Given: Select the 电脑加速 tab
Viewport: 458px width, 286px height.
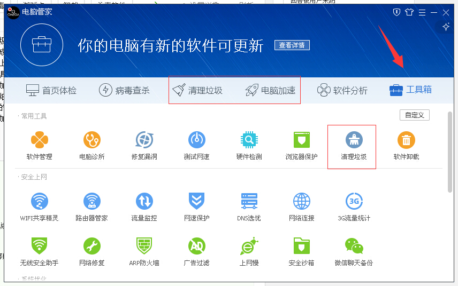Looking at the screenshot, I should click(270, 90).
